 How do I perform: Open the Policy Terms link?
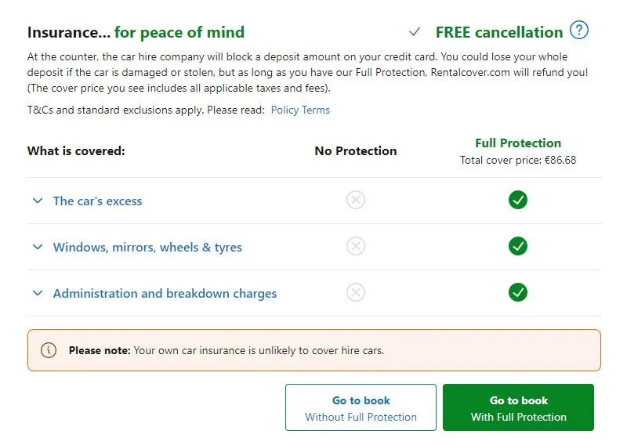click(x=300, y=110)
